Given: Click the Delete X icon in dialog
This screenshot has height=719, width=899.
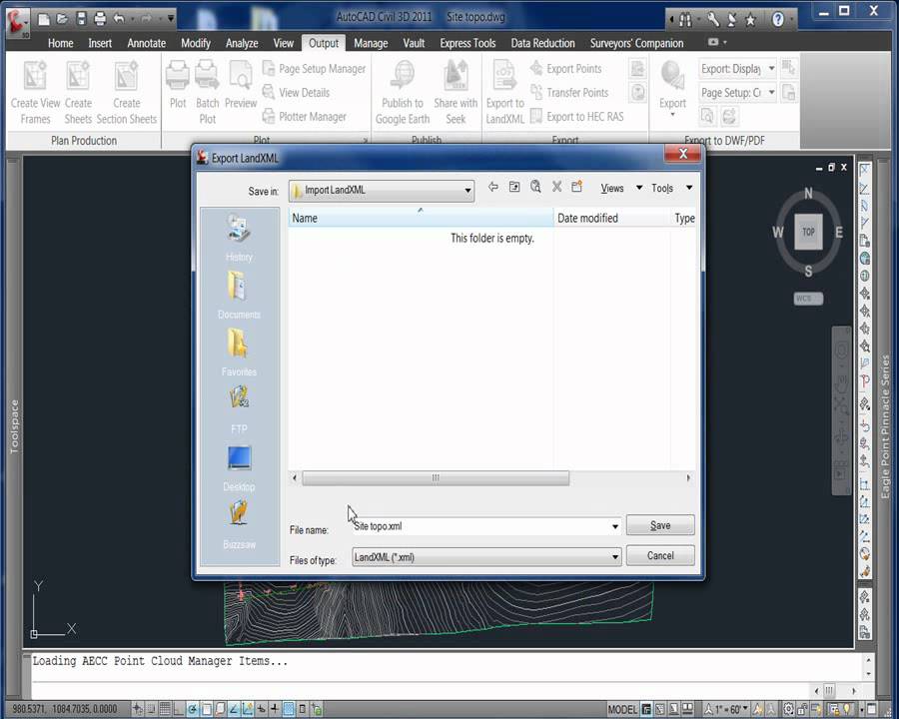Looking at the screenshot, I should coord(556,187).
